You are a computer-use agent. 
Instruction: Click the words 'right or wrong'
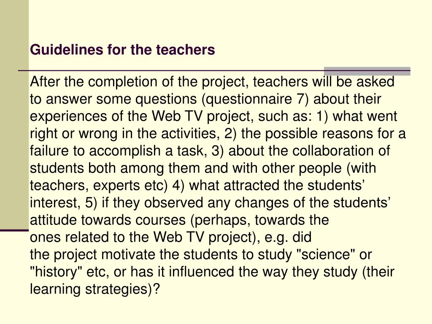point(74,134)
